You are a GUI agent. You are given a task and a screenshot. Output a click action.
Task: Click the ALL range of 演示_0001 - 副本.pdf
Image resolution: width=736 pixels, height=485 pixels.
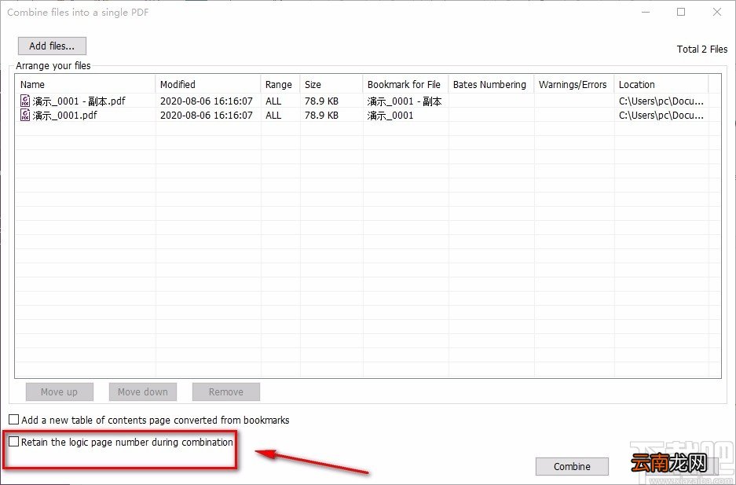273,101
